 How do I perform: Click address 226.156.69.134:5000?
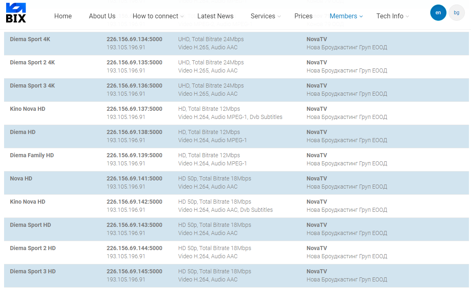click(x=134, y=39)
